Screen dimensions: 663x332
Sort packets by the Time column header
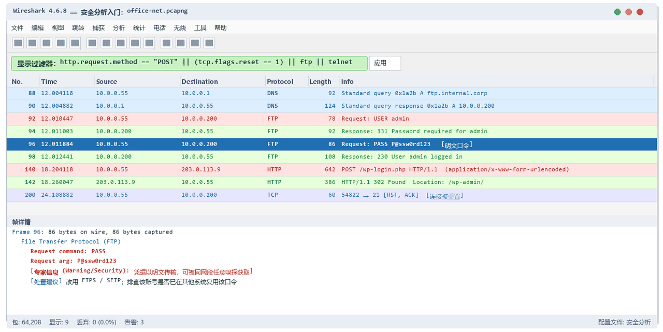[x=67, y=81]
